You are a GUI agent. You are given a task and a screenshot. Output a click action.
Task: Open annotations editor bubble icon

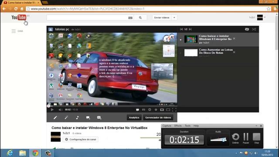88,118
